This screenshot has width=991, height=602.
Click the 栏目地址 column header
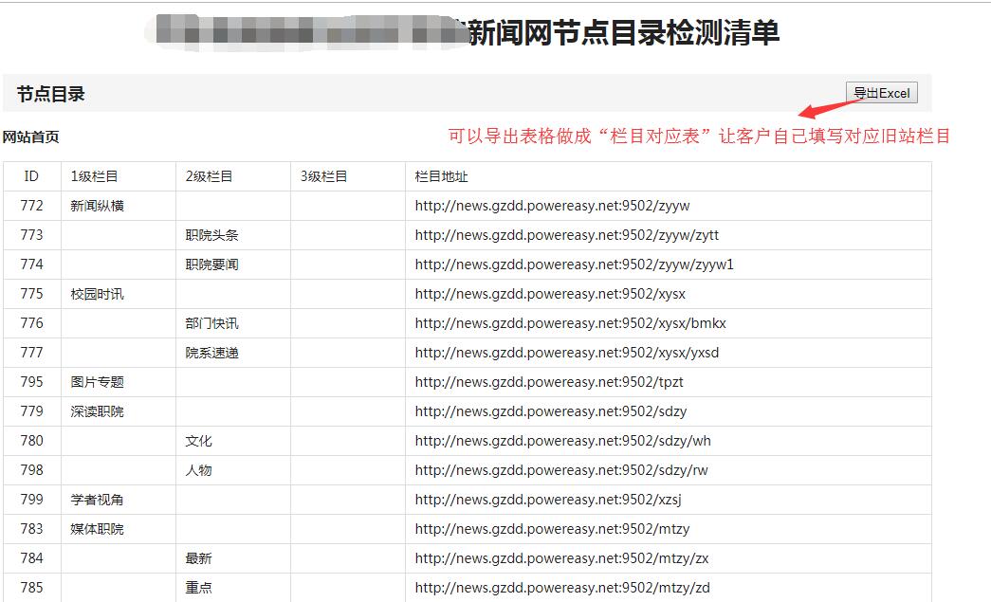point(441,176)
